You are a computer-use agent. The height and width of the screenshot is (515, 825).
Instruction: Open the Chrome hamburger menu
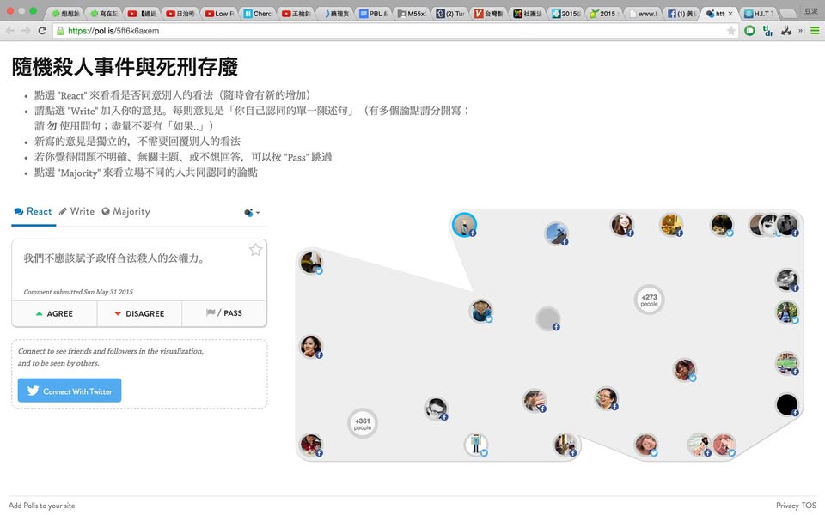tap(815, 31)
